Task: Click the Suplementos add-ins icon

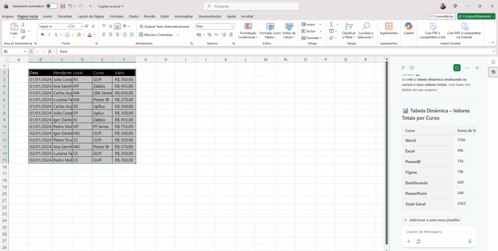Action: pyautogui.click(x=389, y=26)
